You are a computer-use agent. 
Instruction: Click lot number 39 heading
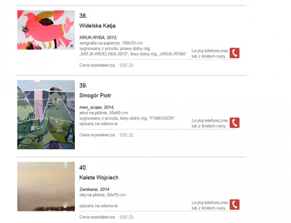pyautogui.click(x=83, y=85)
